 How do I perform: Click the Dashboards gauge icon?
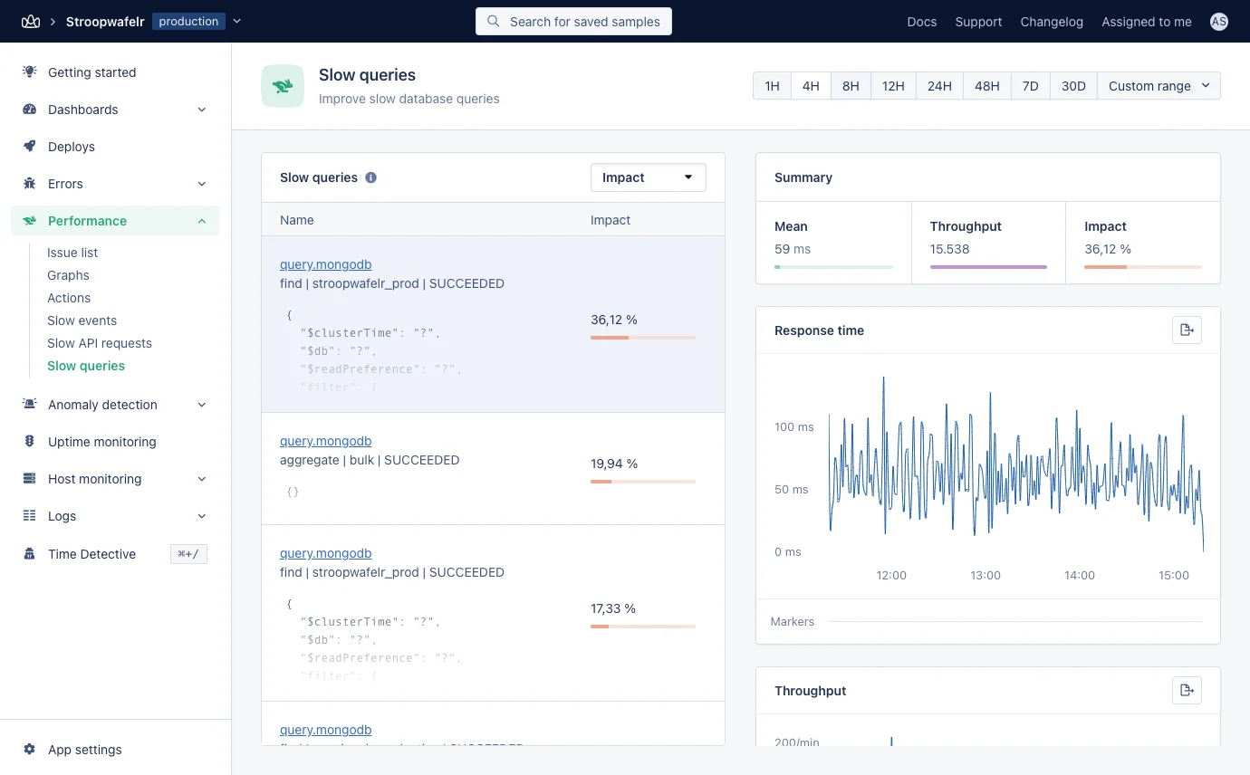[30, 110]
